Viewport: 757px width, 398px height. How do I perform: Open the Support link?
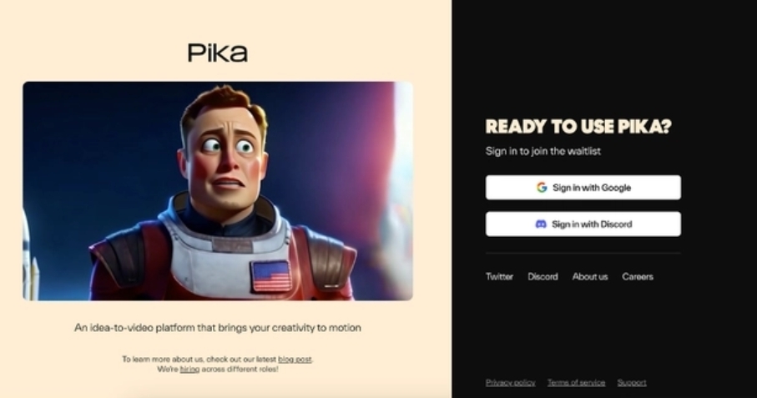pyautogui.click(x=632, y=382)
